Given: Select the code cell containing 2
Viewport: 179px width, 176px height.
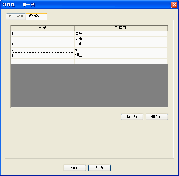Looking at the screenshot, I should (43, 39).
